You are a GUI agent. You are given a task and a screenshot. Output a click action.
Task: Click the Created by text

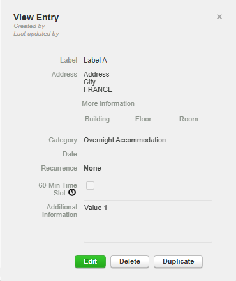pos(29,26)
